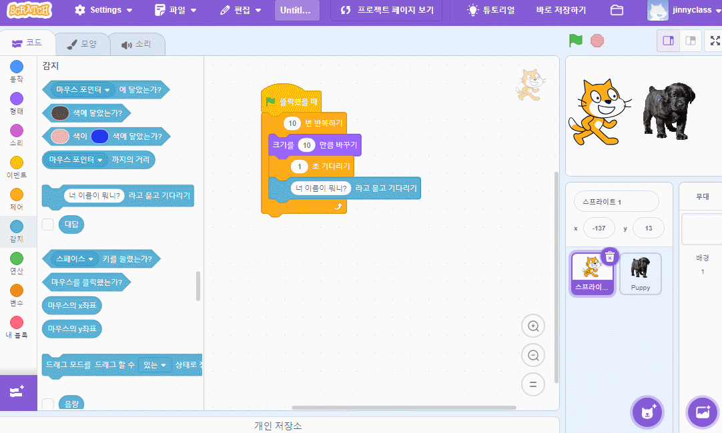The image size is (722, 433).
Task: Edit question text in workspace ask block
Action: point(321,188)
